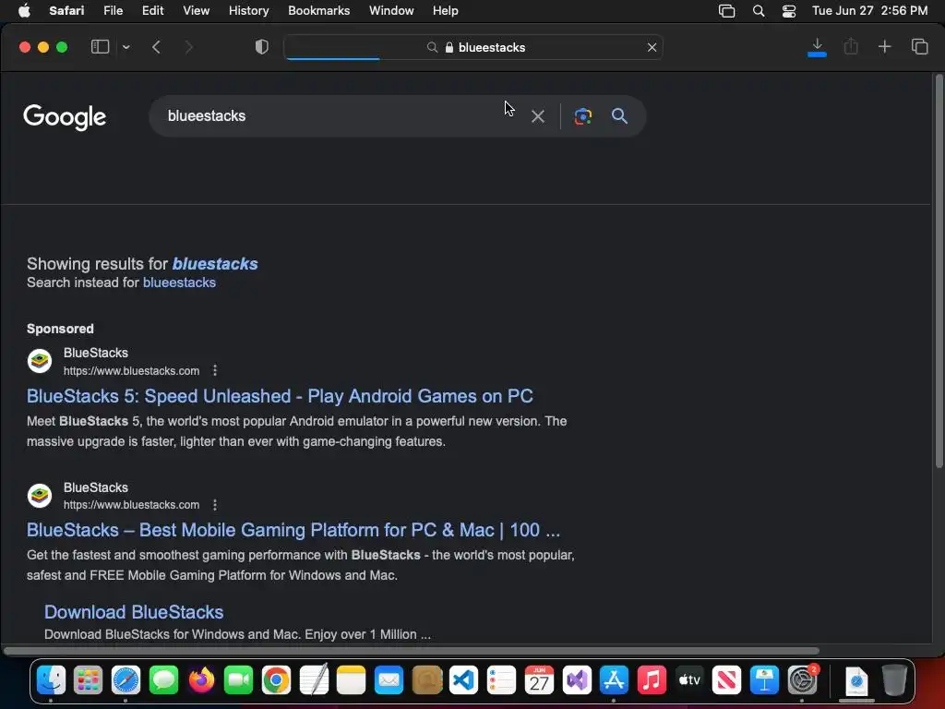Open options for second BlueStacks result
945x709 pixels.
(x=215, y=505)
